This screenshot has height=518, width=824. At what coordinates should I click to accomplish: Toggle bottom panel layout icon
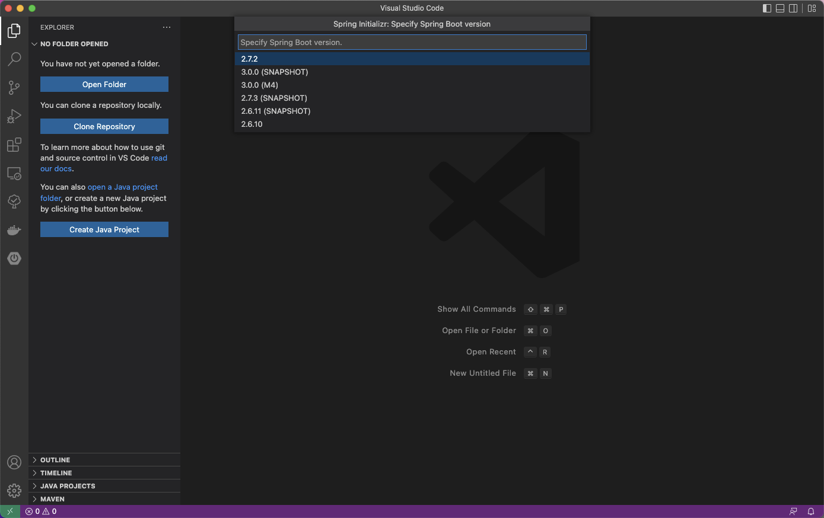780,8
